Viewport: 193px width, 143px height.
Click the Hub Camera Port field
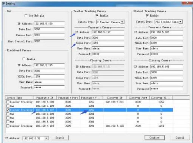49,35
